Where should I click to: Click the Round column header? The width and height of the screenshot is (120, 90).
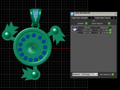[87, 27]
